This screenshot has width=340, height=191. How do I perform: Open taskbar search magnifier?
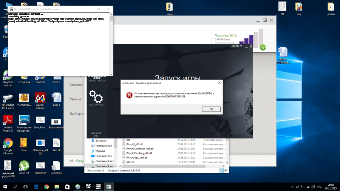click(15, 187)
